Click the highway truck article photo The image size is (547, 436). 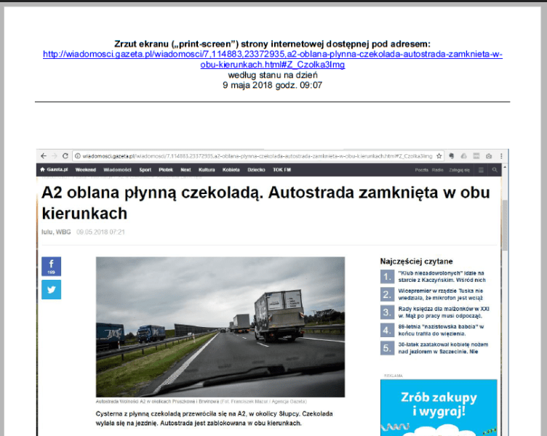coord(220,326)
